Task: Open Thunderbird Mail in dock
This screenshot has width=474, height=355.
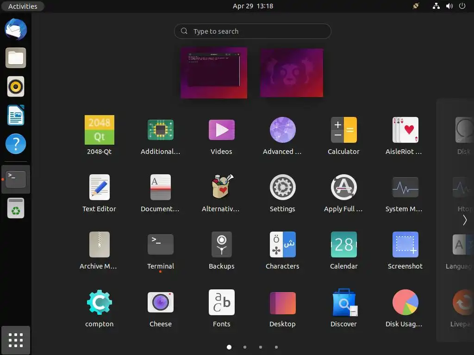Action: [x=16, y=29]
